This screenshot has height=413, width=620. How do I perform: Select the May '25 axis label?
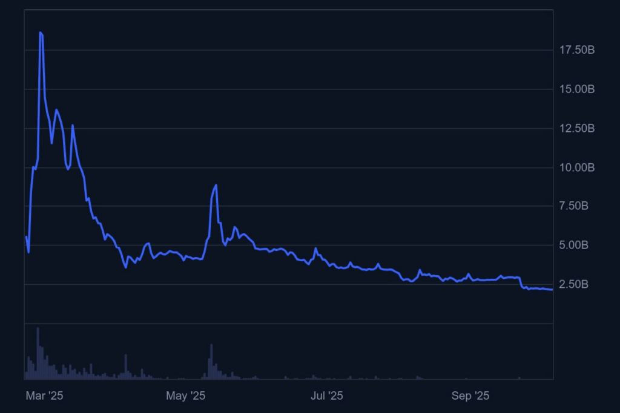(x=186, y=396)
